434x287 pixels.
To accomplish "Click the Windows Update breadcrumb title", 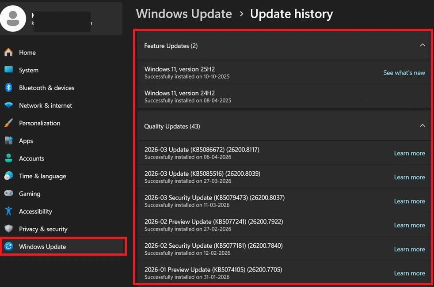I will click(x=184, y=14).
